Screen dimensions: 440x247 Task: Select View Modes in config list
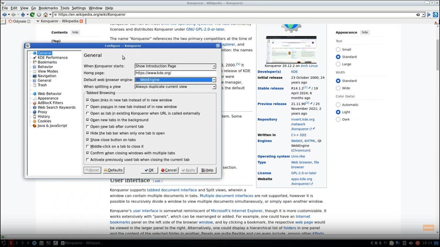coord(48,71)
